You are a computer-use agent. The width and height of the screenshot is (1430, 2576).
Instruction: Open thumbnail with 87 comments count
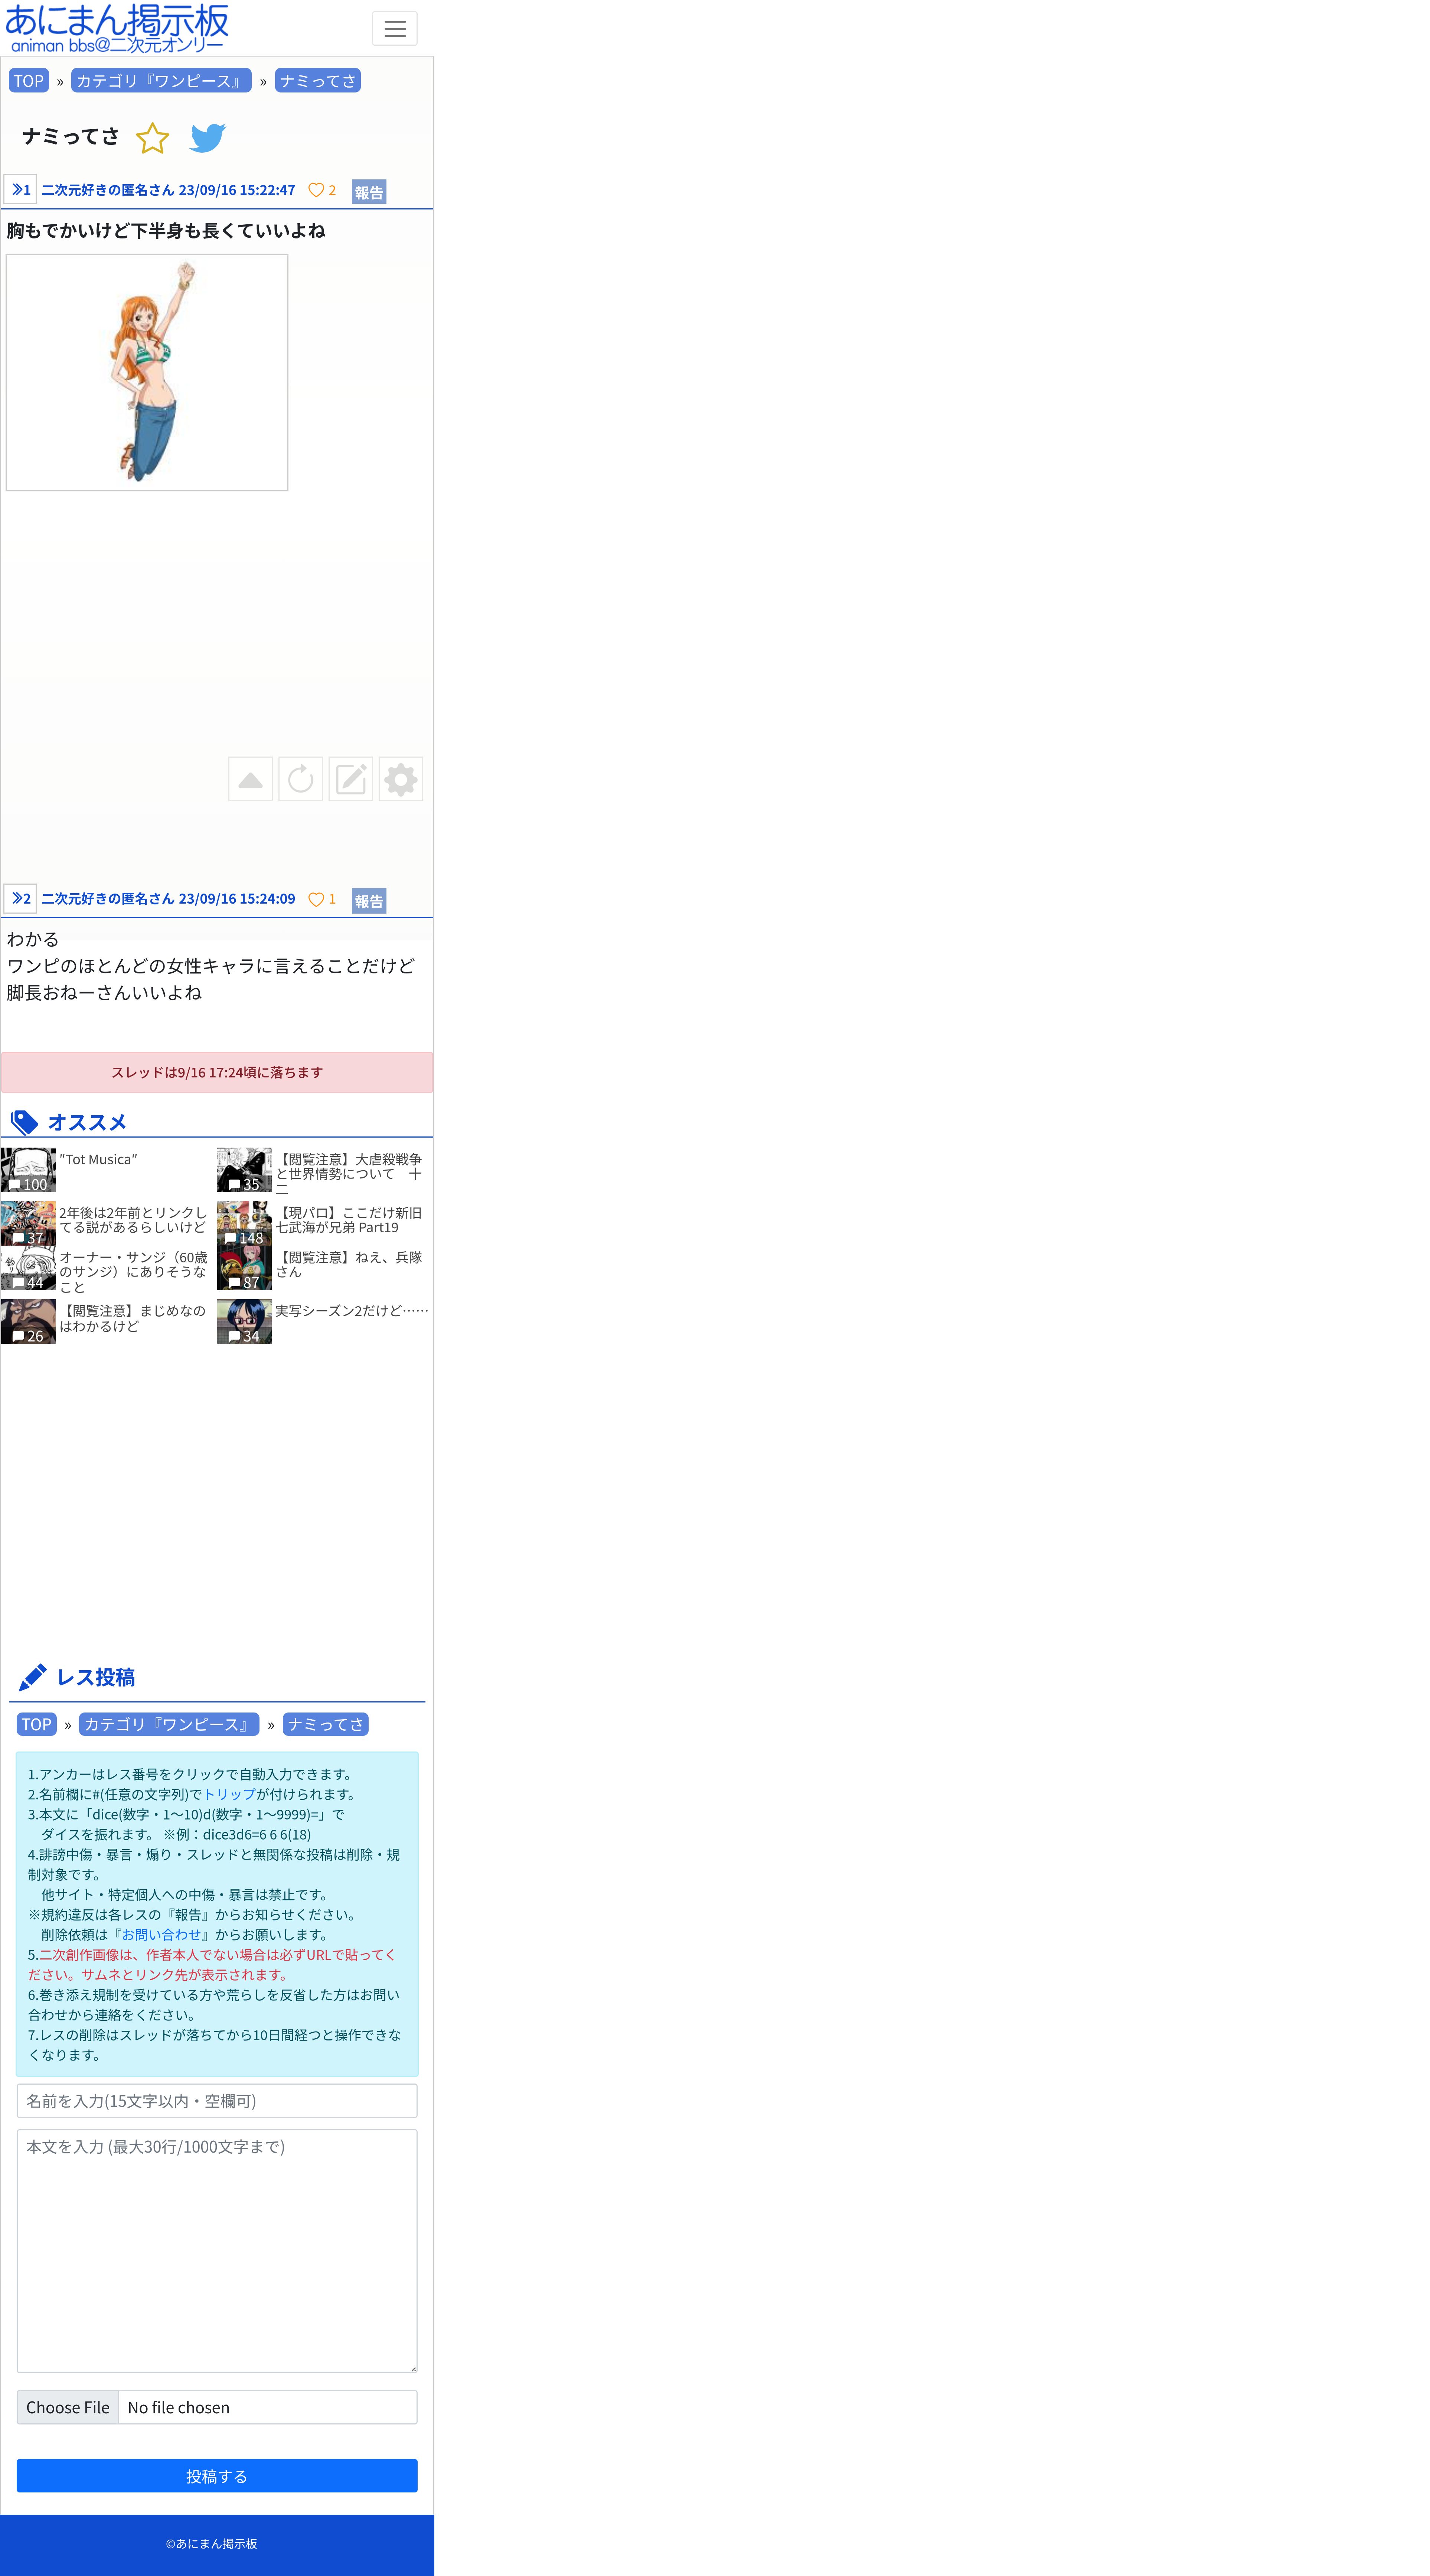[244, 1268]
